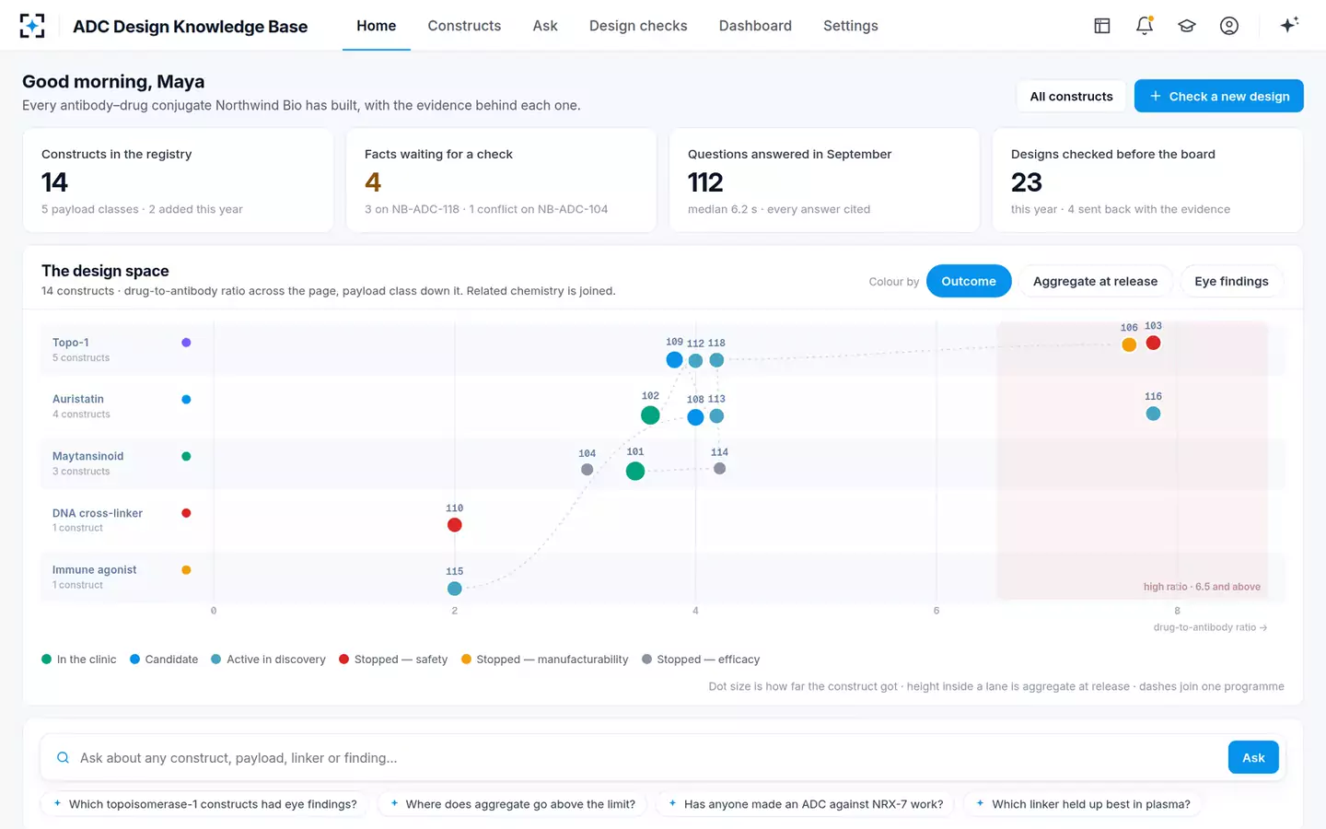Open the Constructs tab
Viewport: 1326px width, 829px height.
464,26
